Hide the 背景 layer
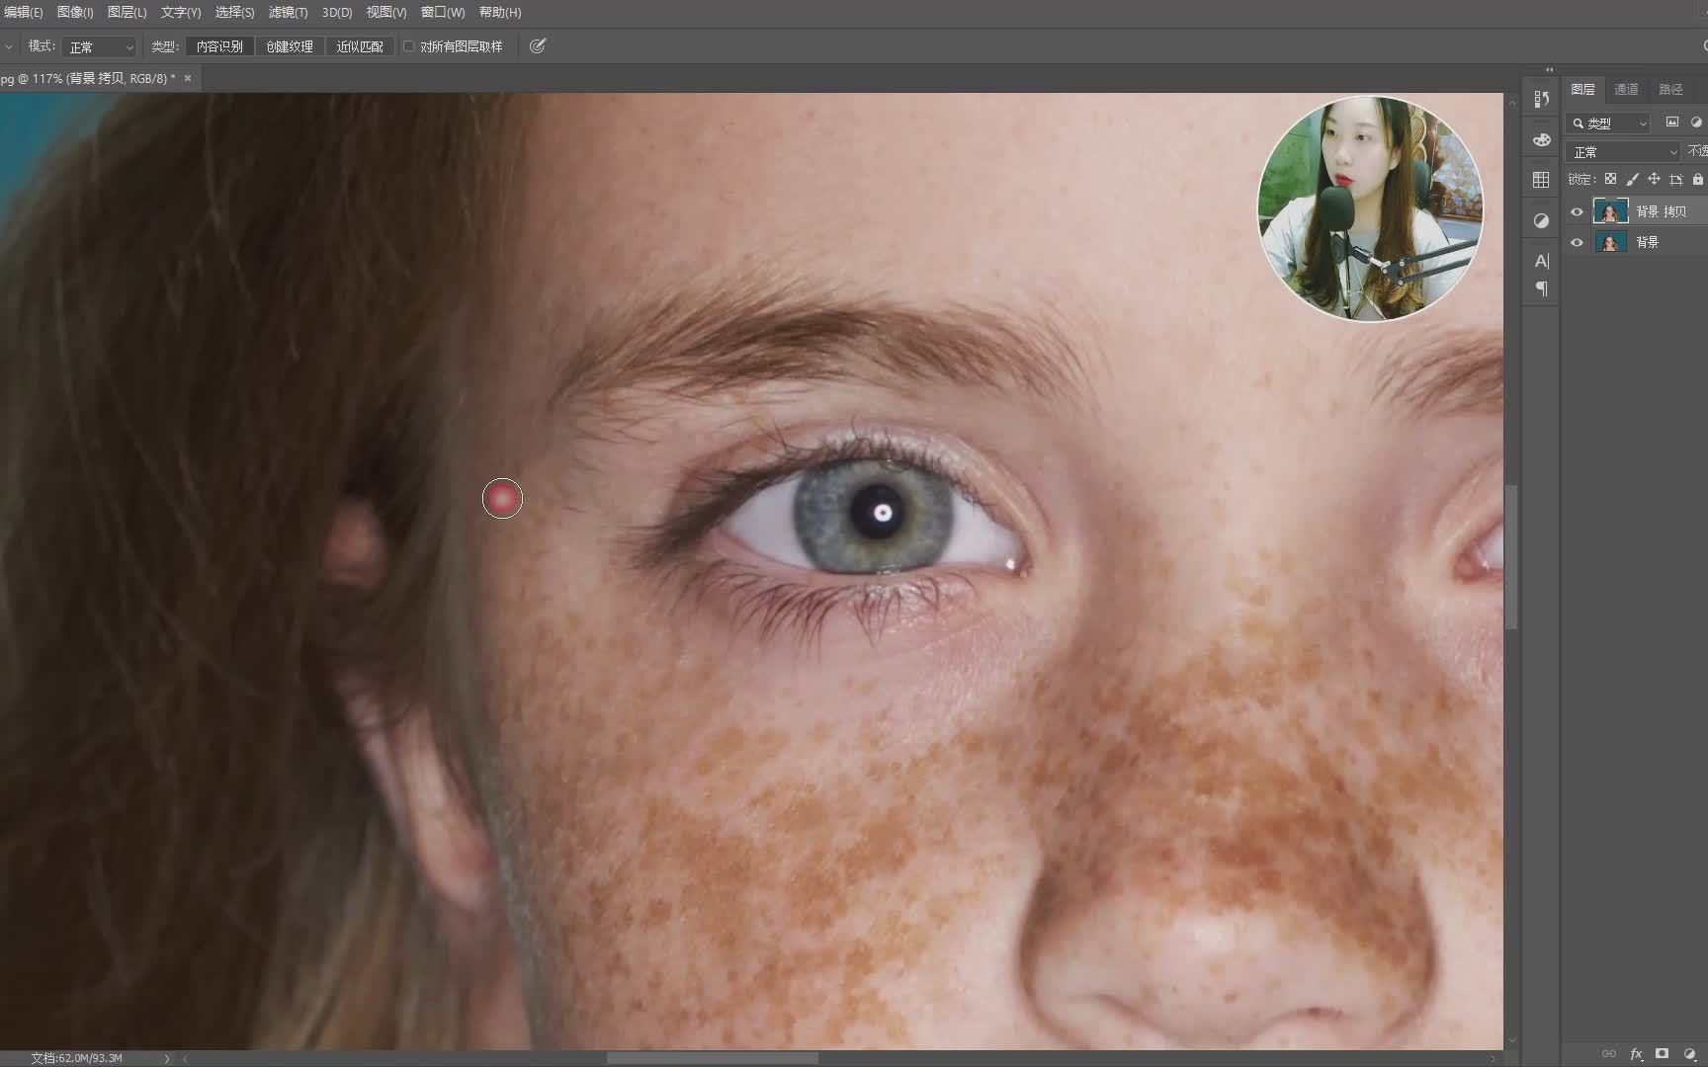1708x1067 pixels. [1577, 242]
